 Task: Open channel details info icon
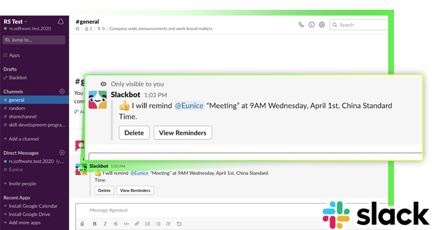tap(312, 25)
